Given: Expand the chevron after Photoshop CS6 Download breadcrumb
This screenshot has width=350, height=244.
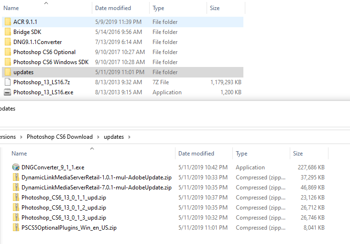Looking at the screenshot, I should pos(98,137).
